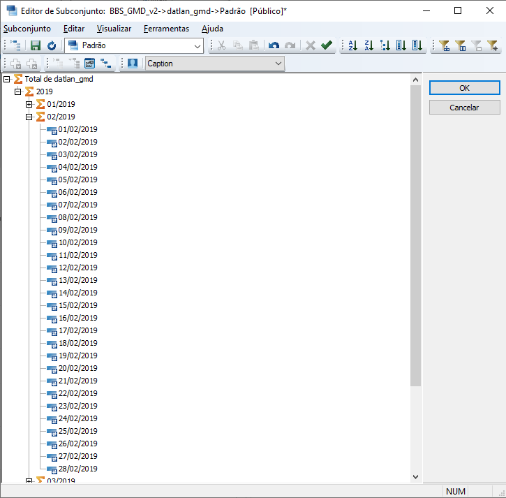506x498 pixels.
Task: Click the blue alias person icon
Action: coord(133,64)
